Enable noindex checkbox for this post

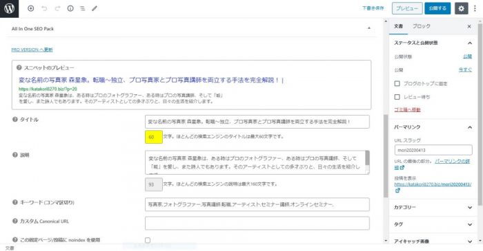[x=148, y=240]
